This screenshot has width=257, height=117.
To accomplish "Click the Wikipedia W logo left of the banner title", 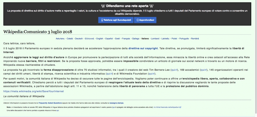I will click(103, 6).
